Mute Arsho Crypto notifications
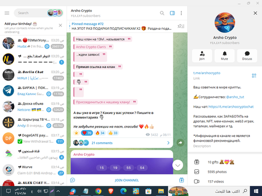Viewport: 262px width, 196px height. [224, 56]
